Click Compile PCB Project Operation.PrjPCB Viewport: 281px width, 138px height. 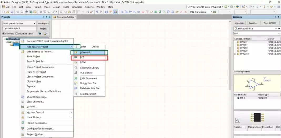pos(47,41)
